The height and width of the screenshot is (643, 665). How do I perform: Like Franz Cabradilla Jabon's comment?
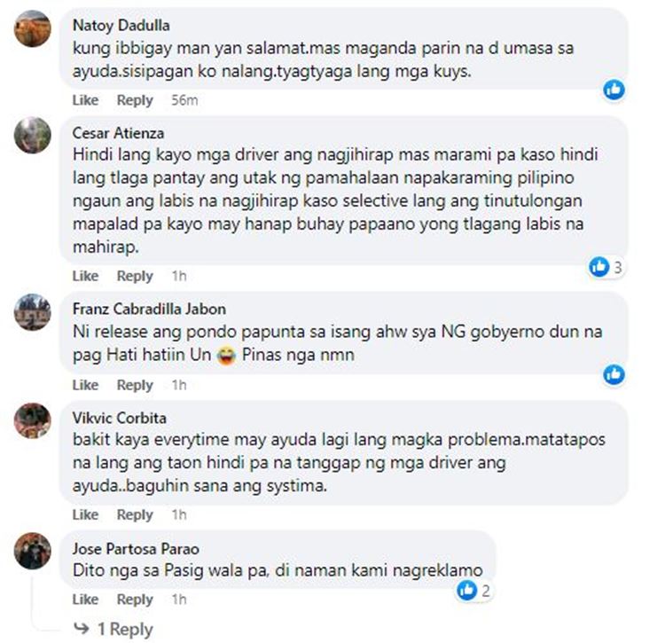pos(85,385)
